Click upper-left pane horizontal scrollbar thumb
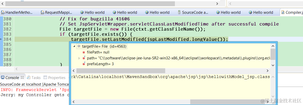Image resolution: width=303 pixels, height=105 pixels. click(x=90, y=4)
